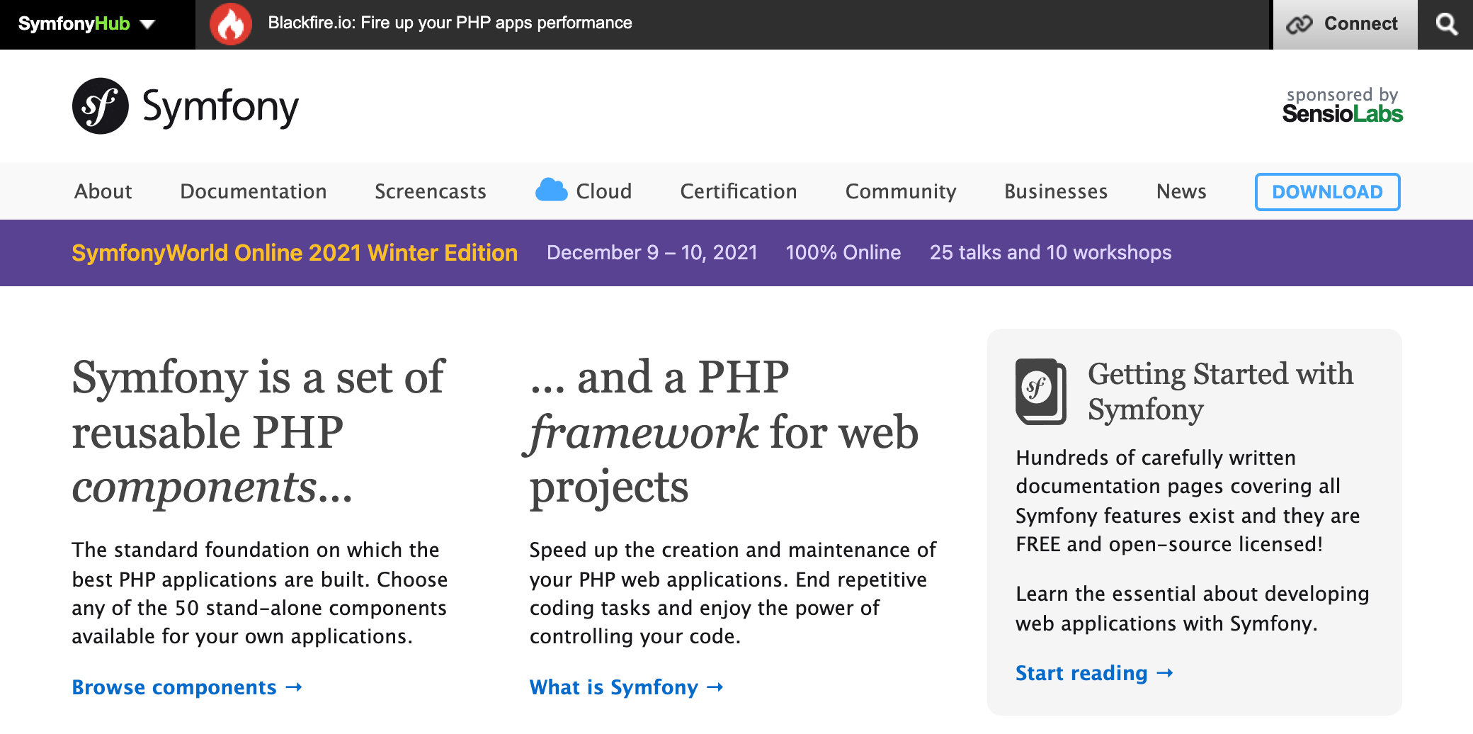Open the Documentation menu item
The image size is (1473, 734).
point(254,191)
